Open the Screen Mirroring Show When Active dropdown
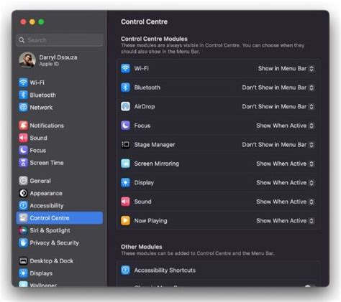Viewport: 341px width, 302px height. tap(285, 164)
